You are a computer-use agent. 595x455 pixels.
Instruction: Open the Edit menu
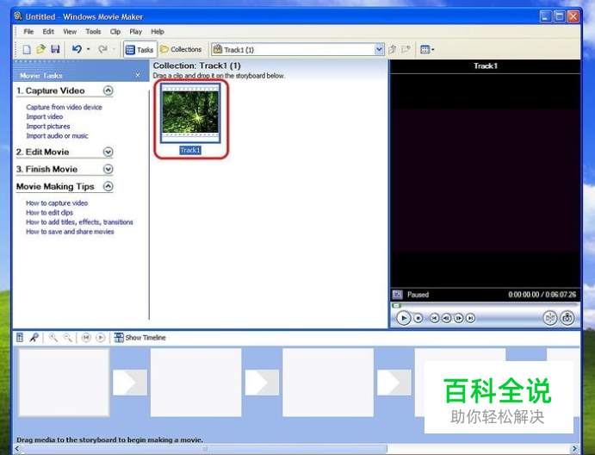[x=48, y=32]
